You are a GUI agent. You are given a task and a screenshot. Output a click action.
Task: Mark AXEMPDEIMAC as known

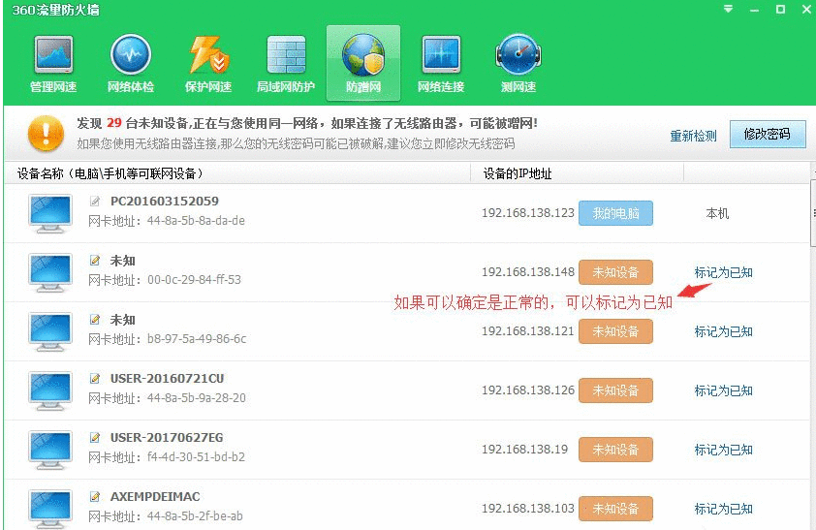tap(723, 509)
